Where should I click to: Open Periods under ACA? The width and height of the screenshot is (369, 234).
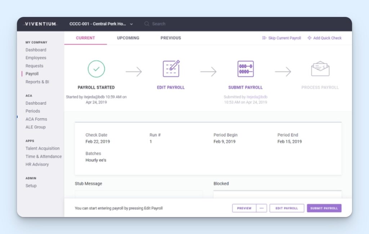33,111
